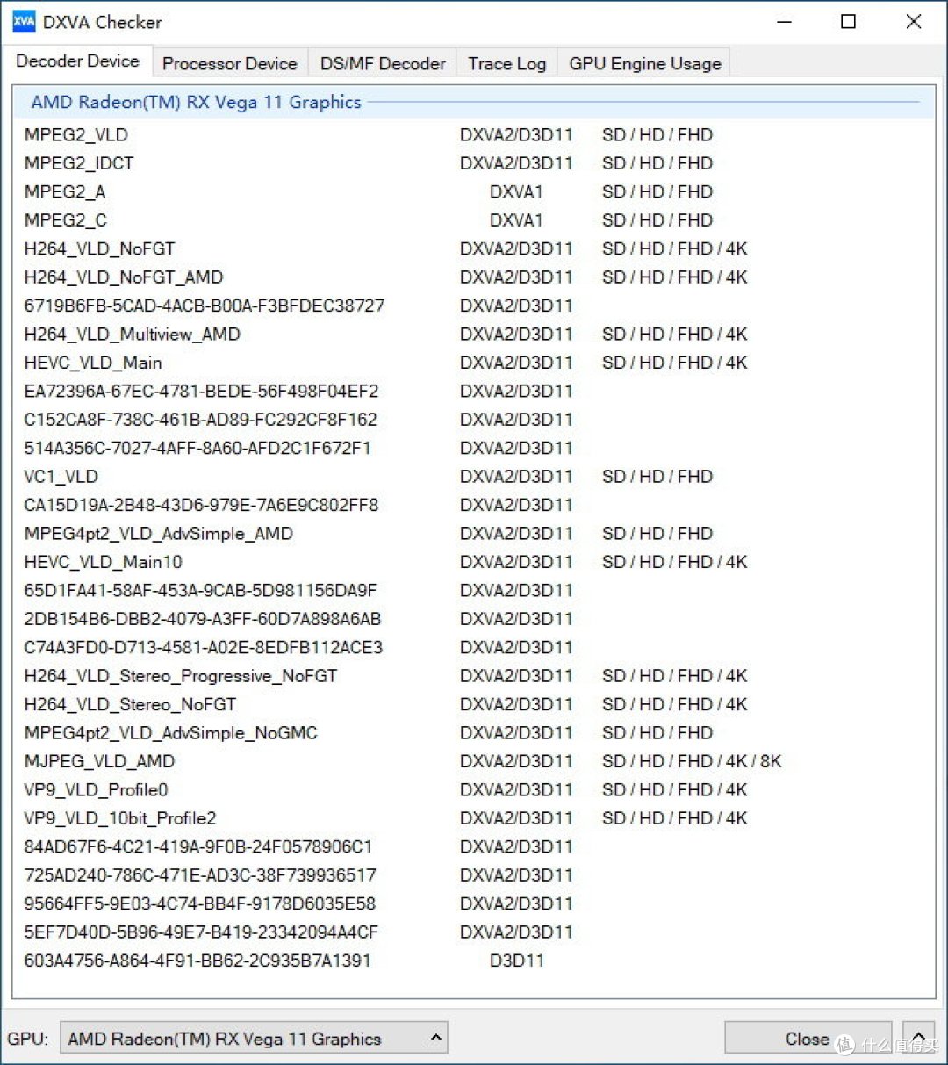
Task: Select the 603A4756-A864-4F91-BB62-2C935B7A1391 row
Action: 474,961
